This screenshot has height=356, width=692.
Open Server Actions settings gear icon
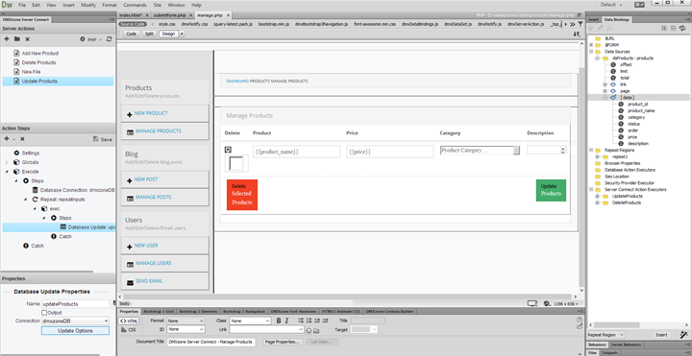point(82,39)
